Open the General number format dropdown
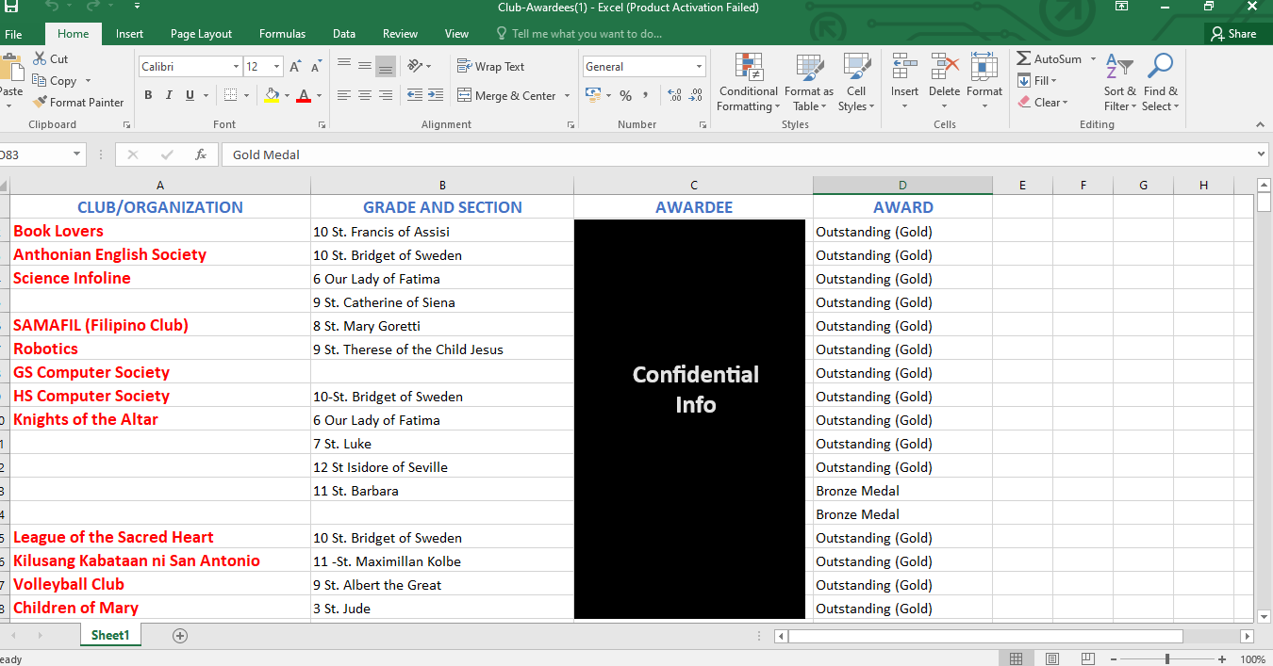Viewport: 1273px width, 666px height. pos(699,67)
